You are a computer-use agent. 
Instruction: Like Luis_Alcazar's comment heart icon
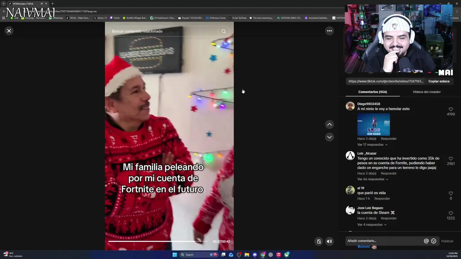click(x=451, y=159)
